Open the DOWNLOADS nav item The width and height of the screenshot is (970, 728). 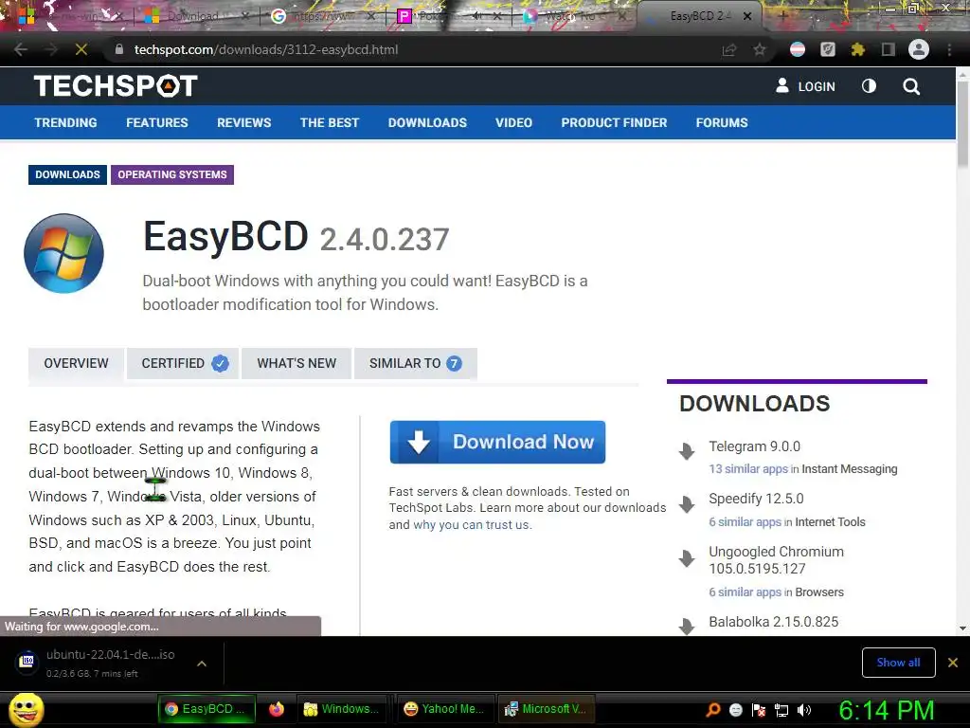427,122
